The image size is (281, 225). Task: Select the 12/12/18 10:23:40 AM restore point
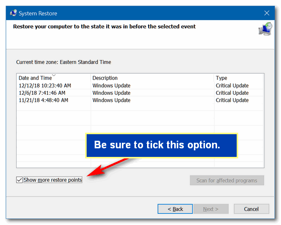140,85
